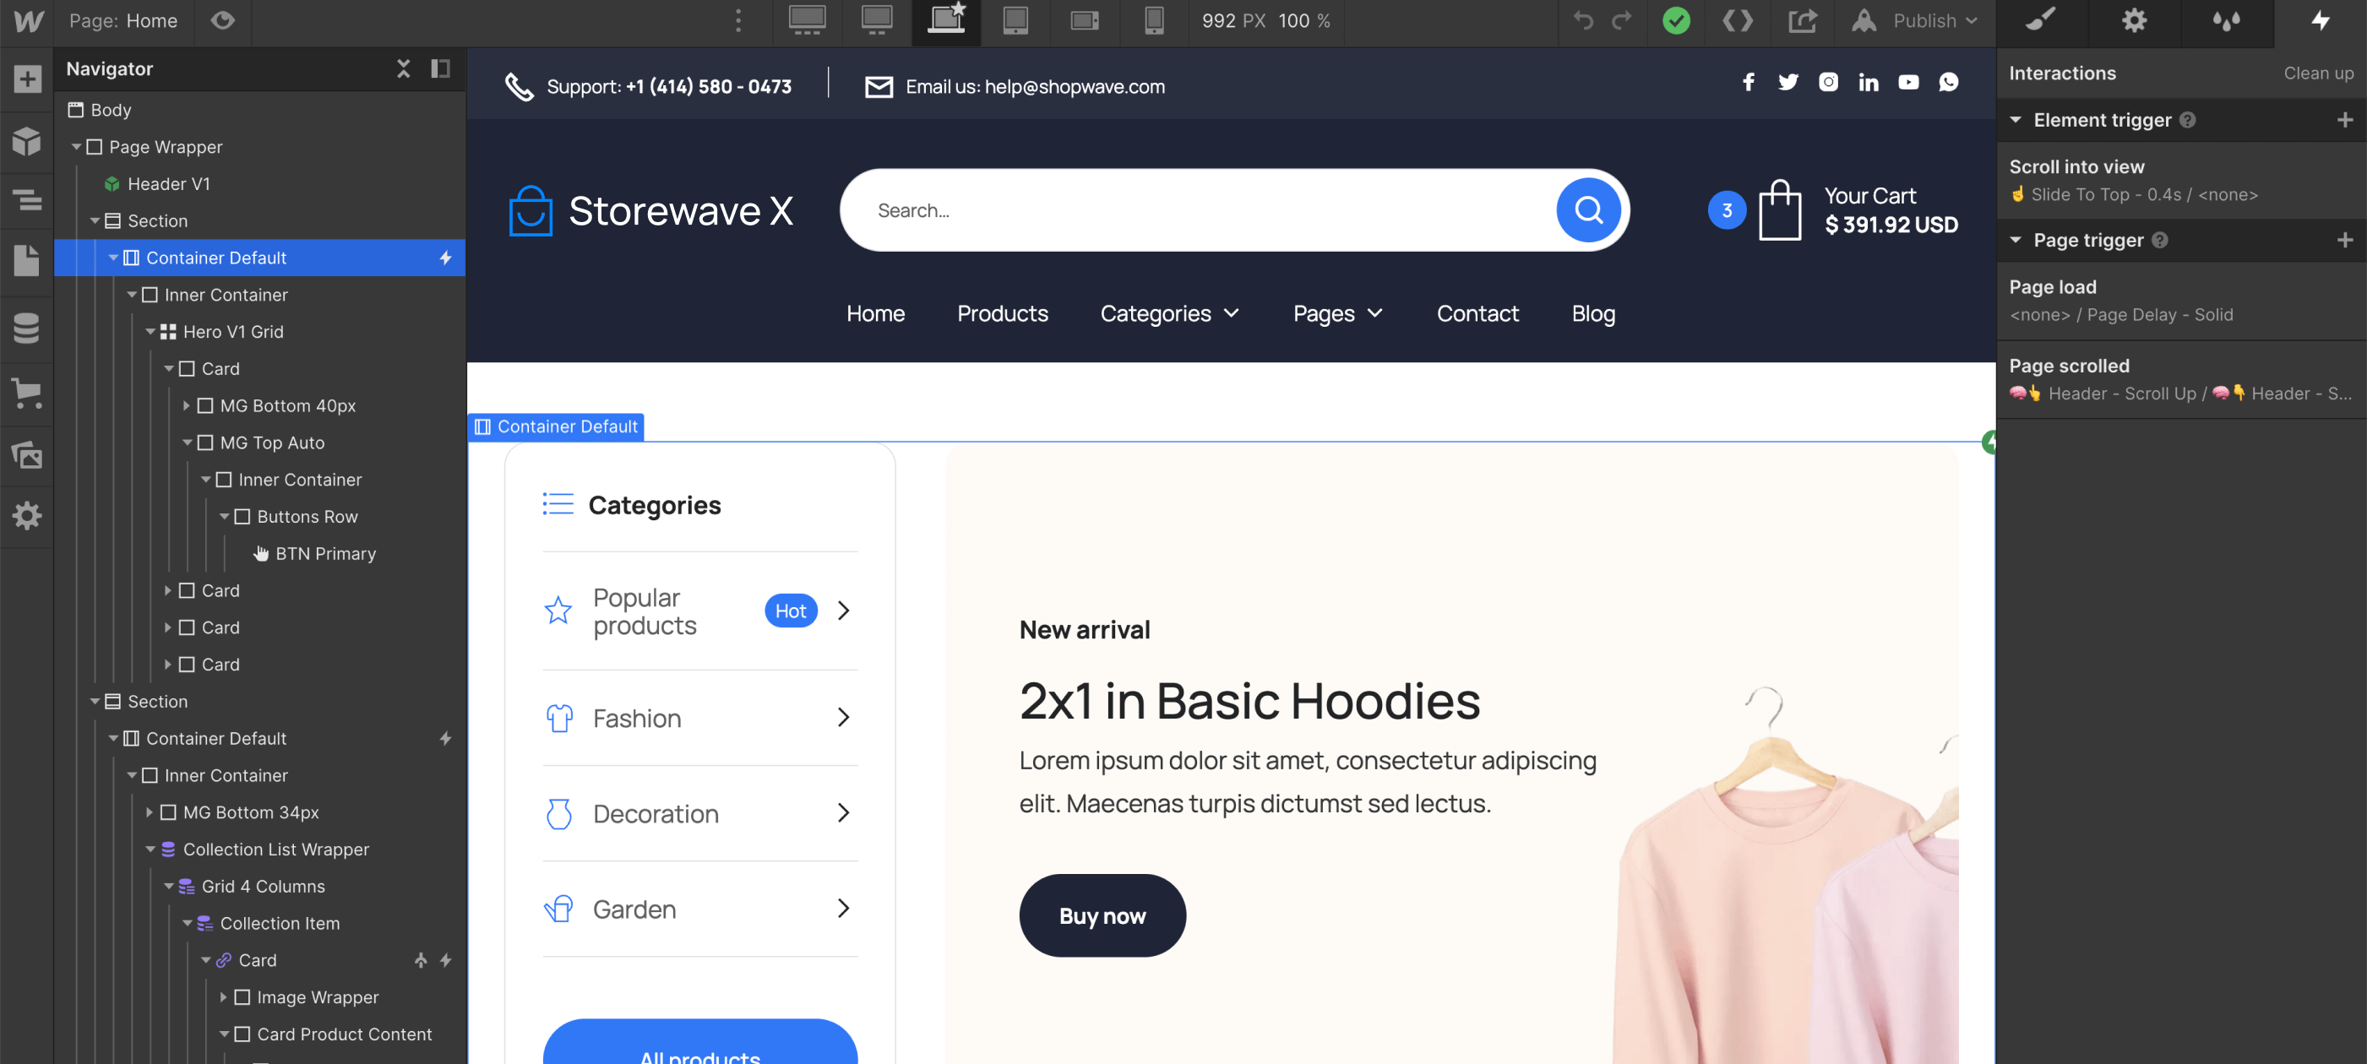The width and height of the screenshot is (2367, 1064).
Task: Collapse the Page trigger section
Action: click(x=2015, y=240)
